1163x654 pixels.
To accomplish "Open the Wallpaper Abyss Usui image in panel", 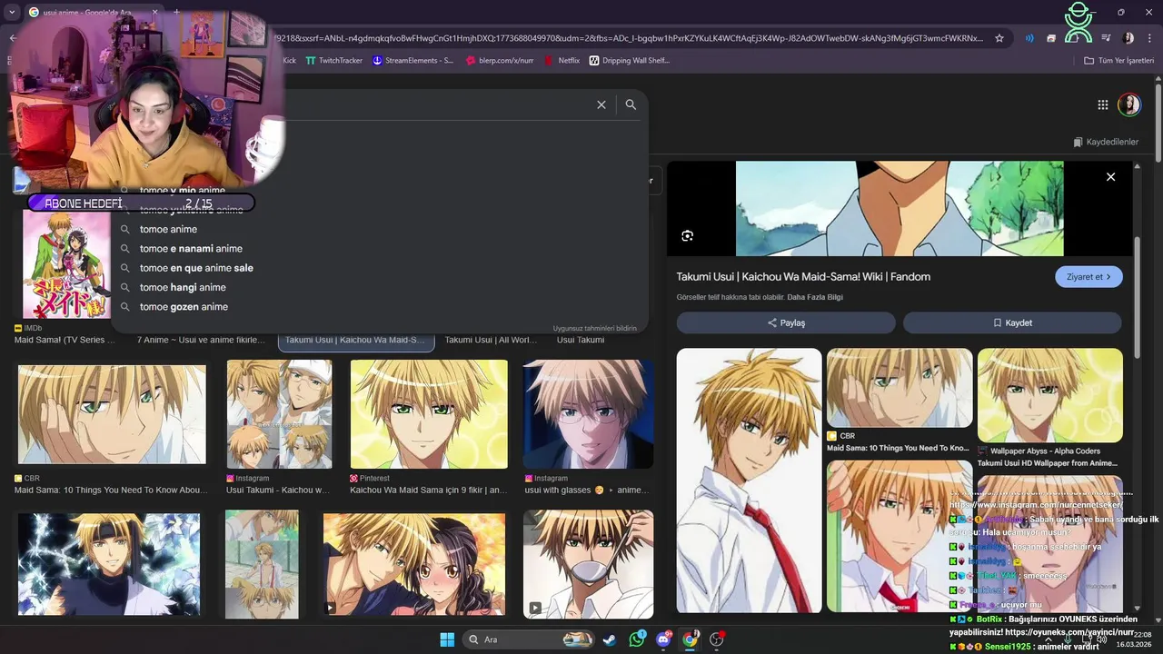I will coord(1050,396).
